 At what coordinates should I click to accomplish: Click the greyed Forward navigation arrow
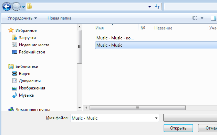16,7
